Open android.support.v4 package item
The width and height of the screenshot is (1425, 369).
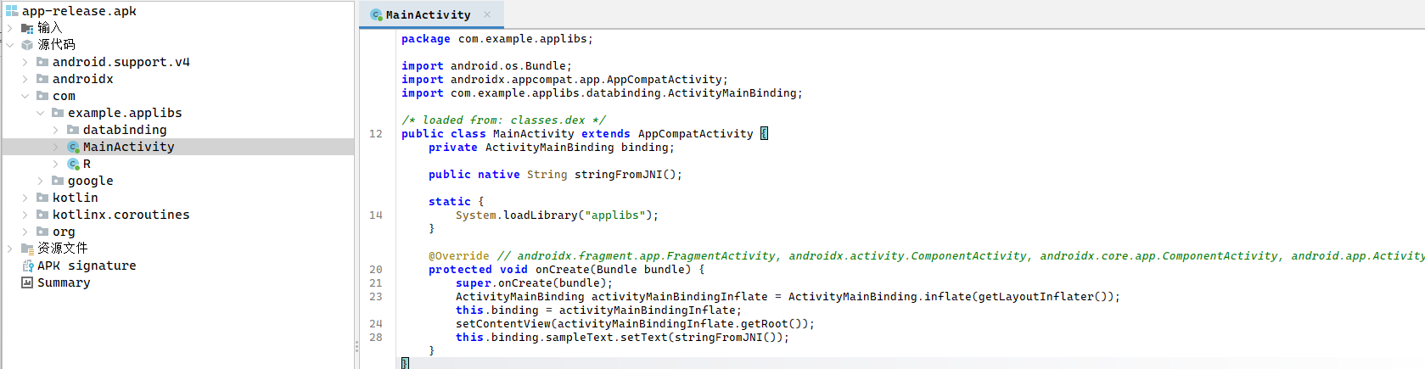(x=121, y=62)
